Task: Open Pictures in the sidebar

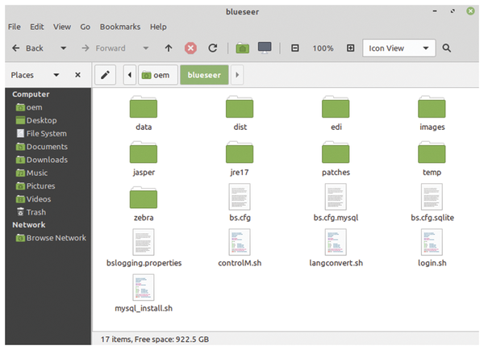Action: pos(35,186)
